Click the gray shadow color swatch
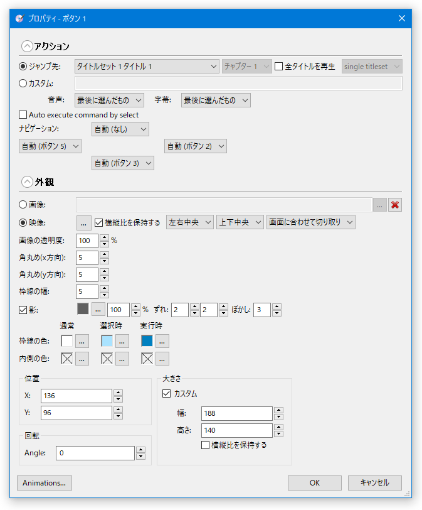Image resolution: width=422 pixels, height=510 pixels. [x=83, y=309]
